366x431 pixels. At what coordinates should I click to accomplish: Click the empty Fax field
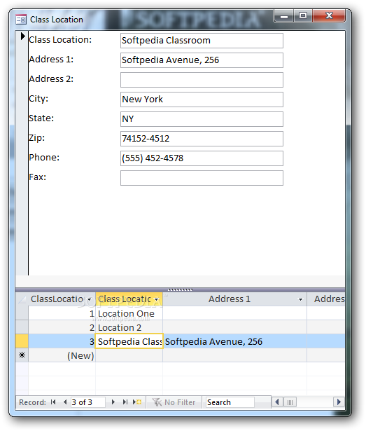coord(202,178)
